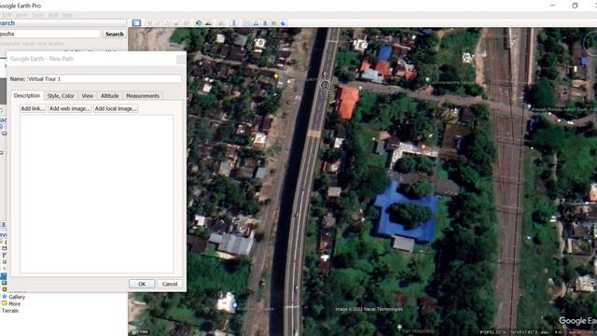Switch to the View tab in dialog
The width and height of the screenshot is (597, 336).
click(87, 96)
